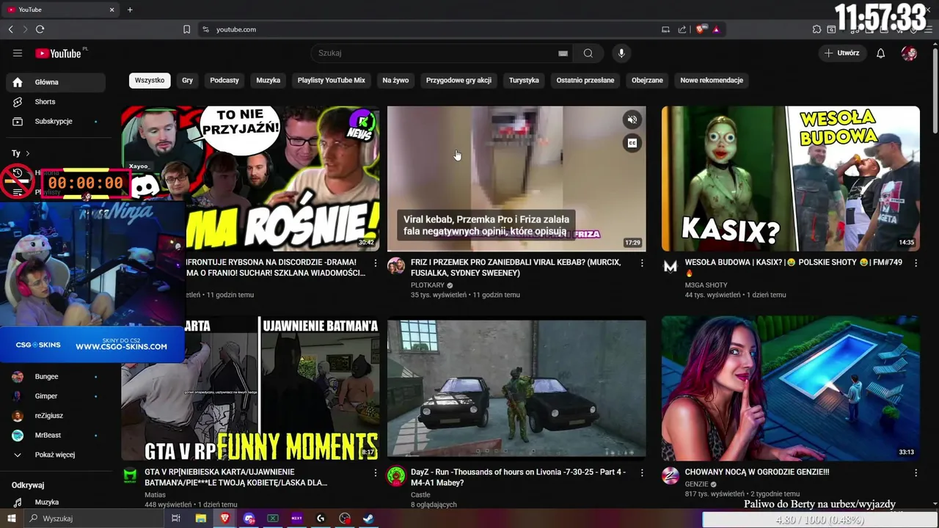Bookmark the page via address bar icon
Image resolution: width=939 pixels, height=528 pixels.
tap(186, 29)
